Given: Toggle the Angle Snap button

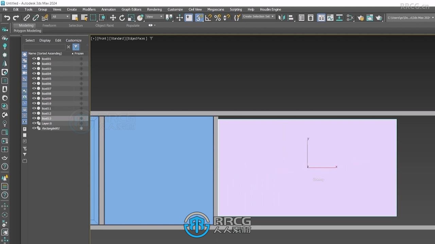Looking at the screenshot, I should pos(209,18).
